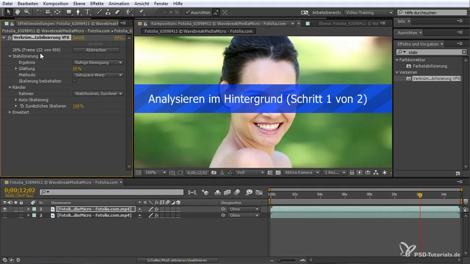Click the Abbrechen button
This screenshot has width=470, height=264.
(96, 50)
